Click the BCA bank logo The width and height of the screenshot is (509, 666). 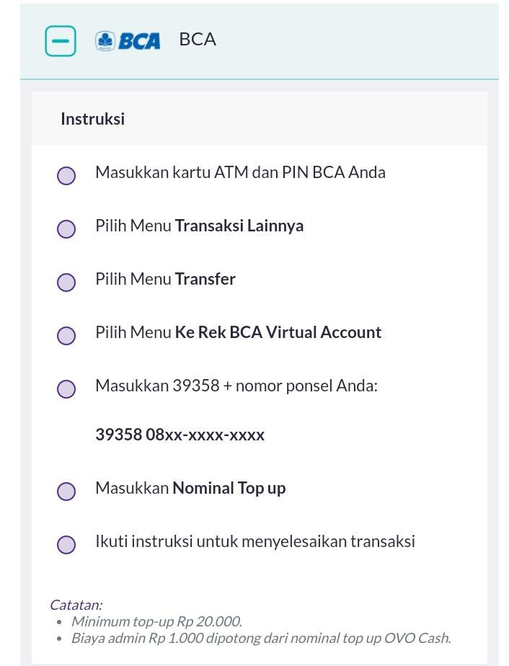click(128, 41)
